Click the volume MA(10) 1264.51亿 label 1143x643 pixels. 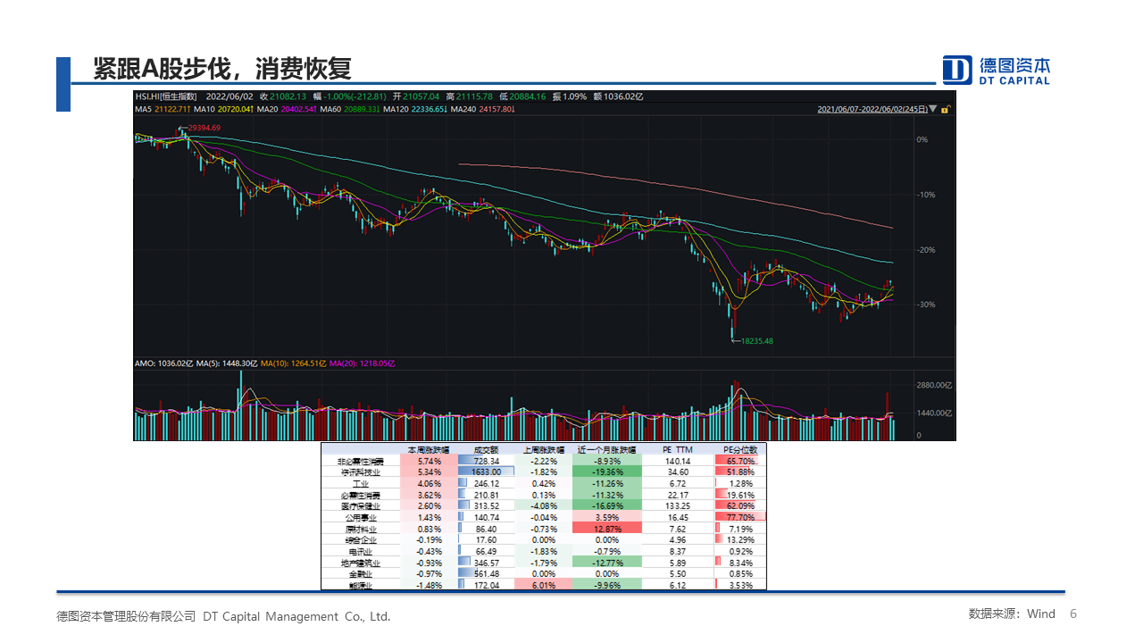(295, 364)
